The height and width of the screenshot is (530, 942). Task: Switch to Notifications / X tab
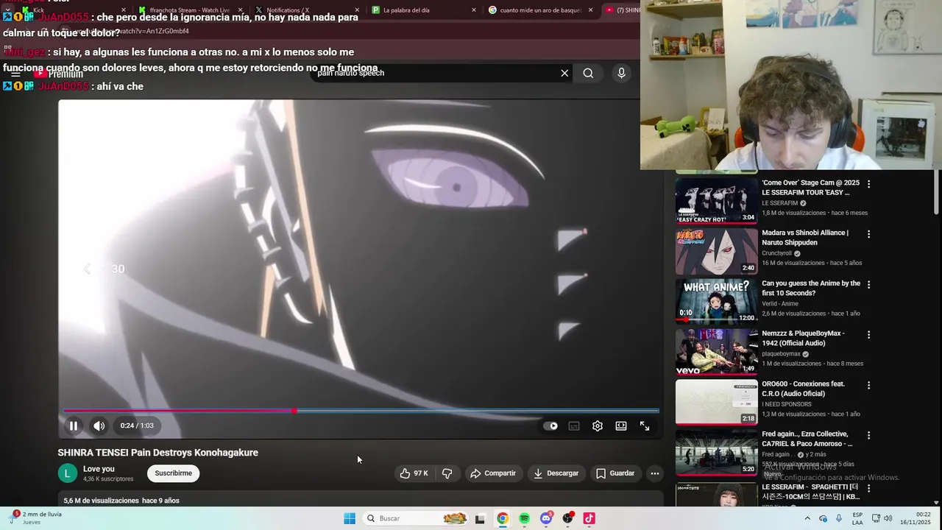(305, 10)
